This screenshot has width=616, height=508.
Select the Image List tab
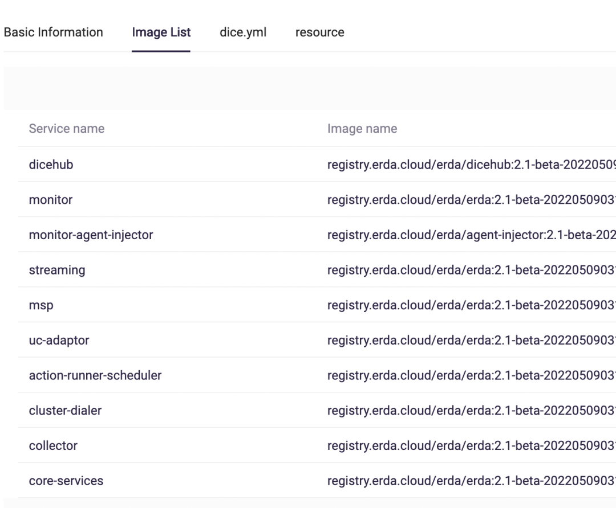click(161, 32)
